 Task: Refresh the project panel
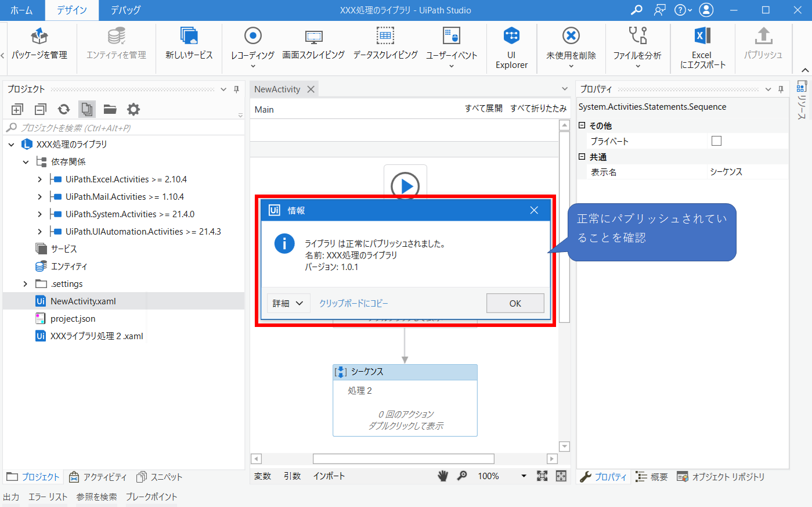pyautogui.click(x=64, y=109)
